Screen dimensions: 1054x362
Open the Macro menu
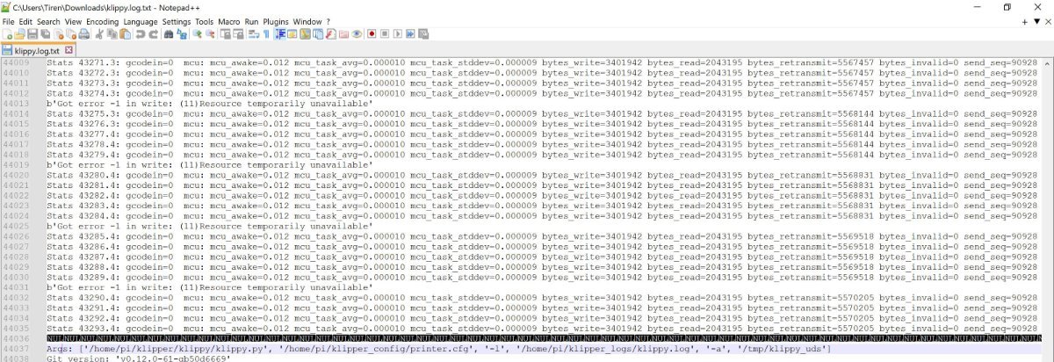[x=229, y=21]
